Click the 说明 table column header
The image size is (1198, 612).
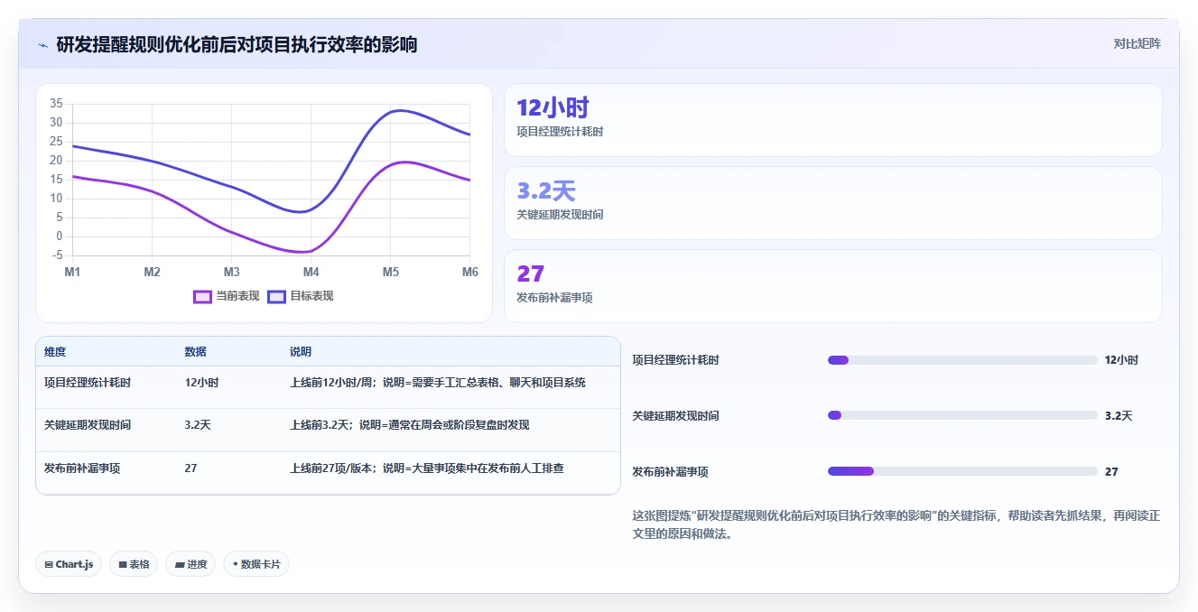[301, 352]
